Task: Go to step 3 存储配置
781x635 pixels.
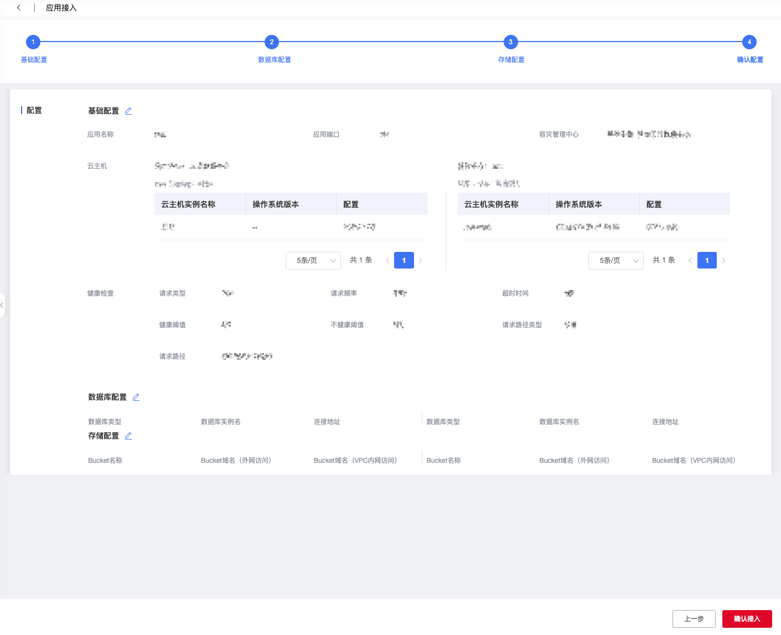Action: 510,42
